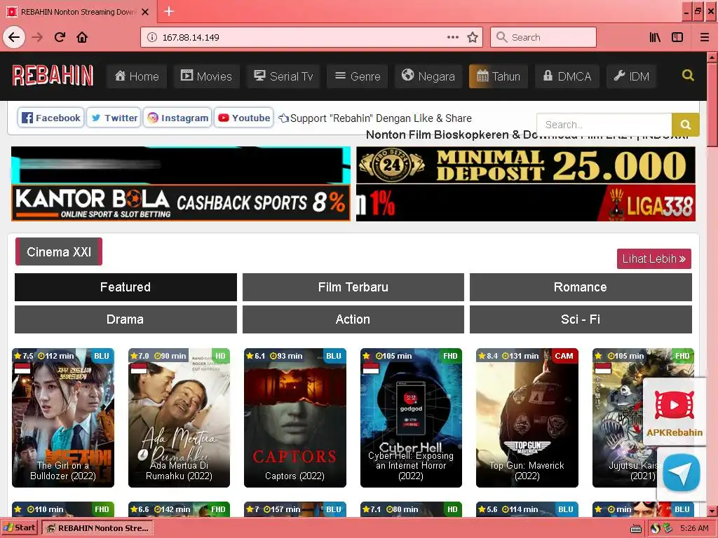
Task: Go back with the browser back arrow
Action: click(14, 37)
